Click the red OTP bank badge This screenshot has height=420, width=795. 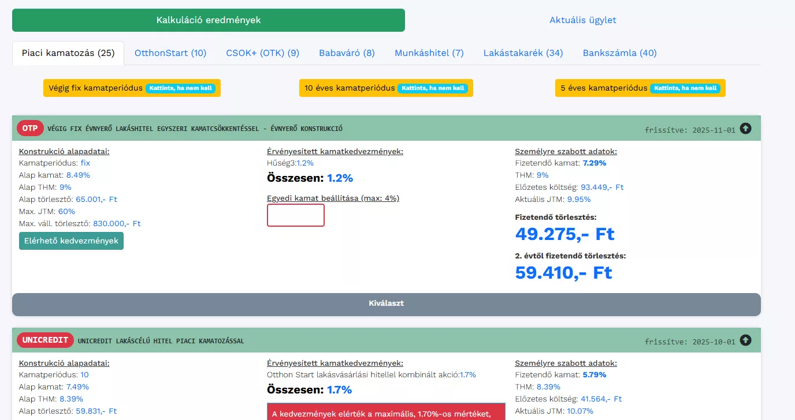pyautogui.click(x=31, y=129)
